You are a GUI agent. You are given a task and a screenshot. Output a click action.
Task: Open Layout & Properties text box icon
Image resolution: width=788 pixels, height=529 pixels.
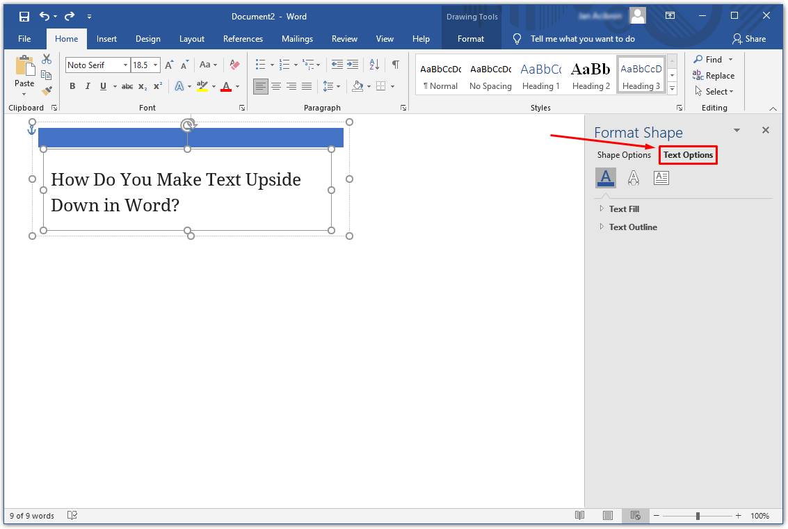click(x=661, y=178)
